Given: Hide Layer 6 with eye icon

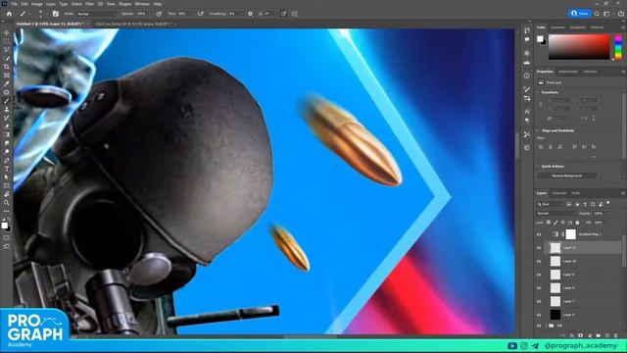Looking at the screenshot, I should click(x=539, y=315).
